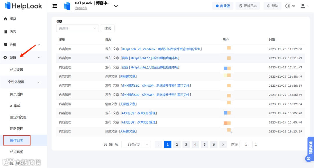
Task: Open the 请选择 type filter dropdown
Action: (x=77, y=28)
